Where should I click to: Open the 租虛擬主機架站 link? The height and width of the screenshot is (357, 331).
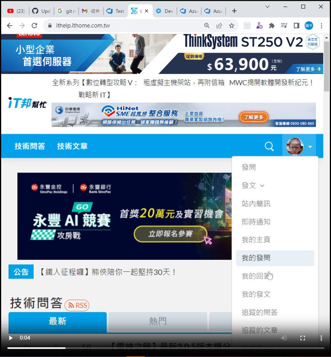[184, 83]
